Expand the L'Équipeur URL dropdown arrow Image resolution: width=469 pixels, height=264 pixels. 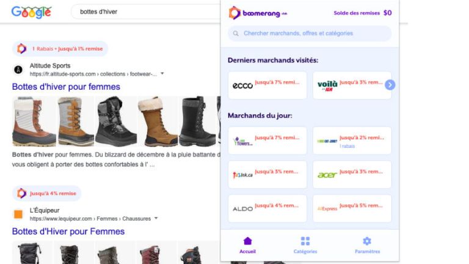tap(156, 218)
